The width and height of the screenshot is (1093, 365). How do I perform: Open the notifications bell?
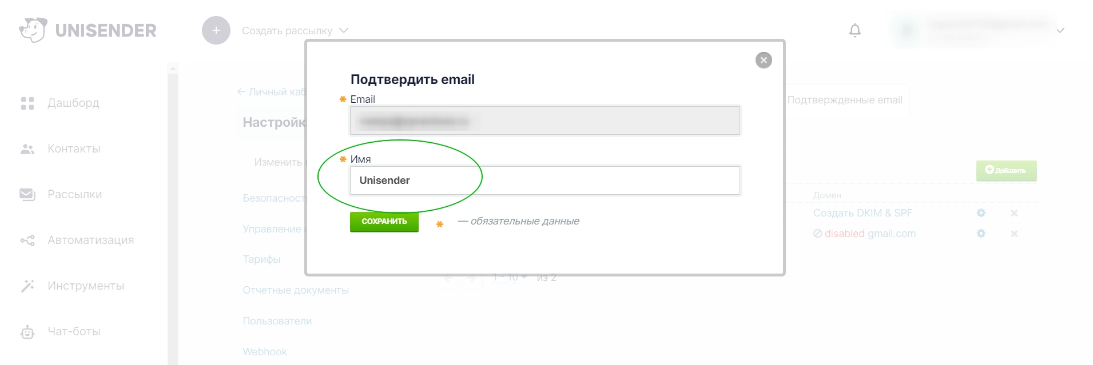(855, 30)
